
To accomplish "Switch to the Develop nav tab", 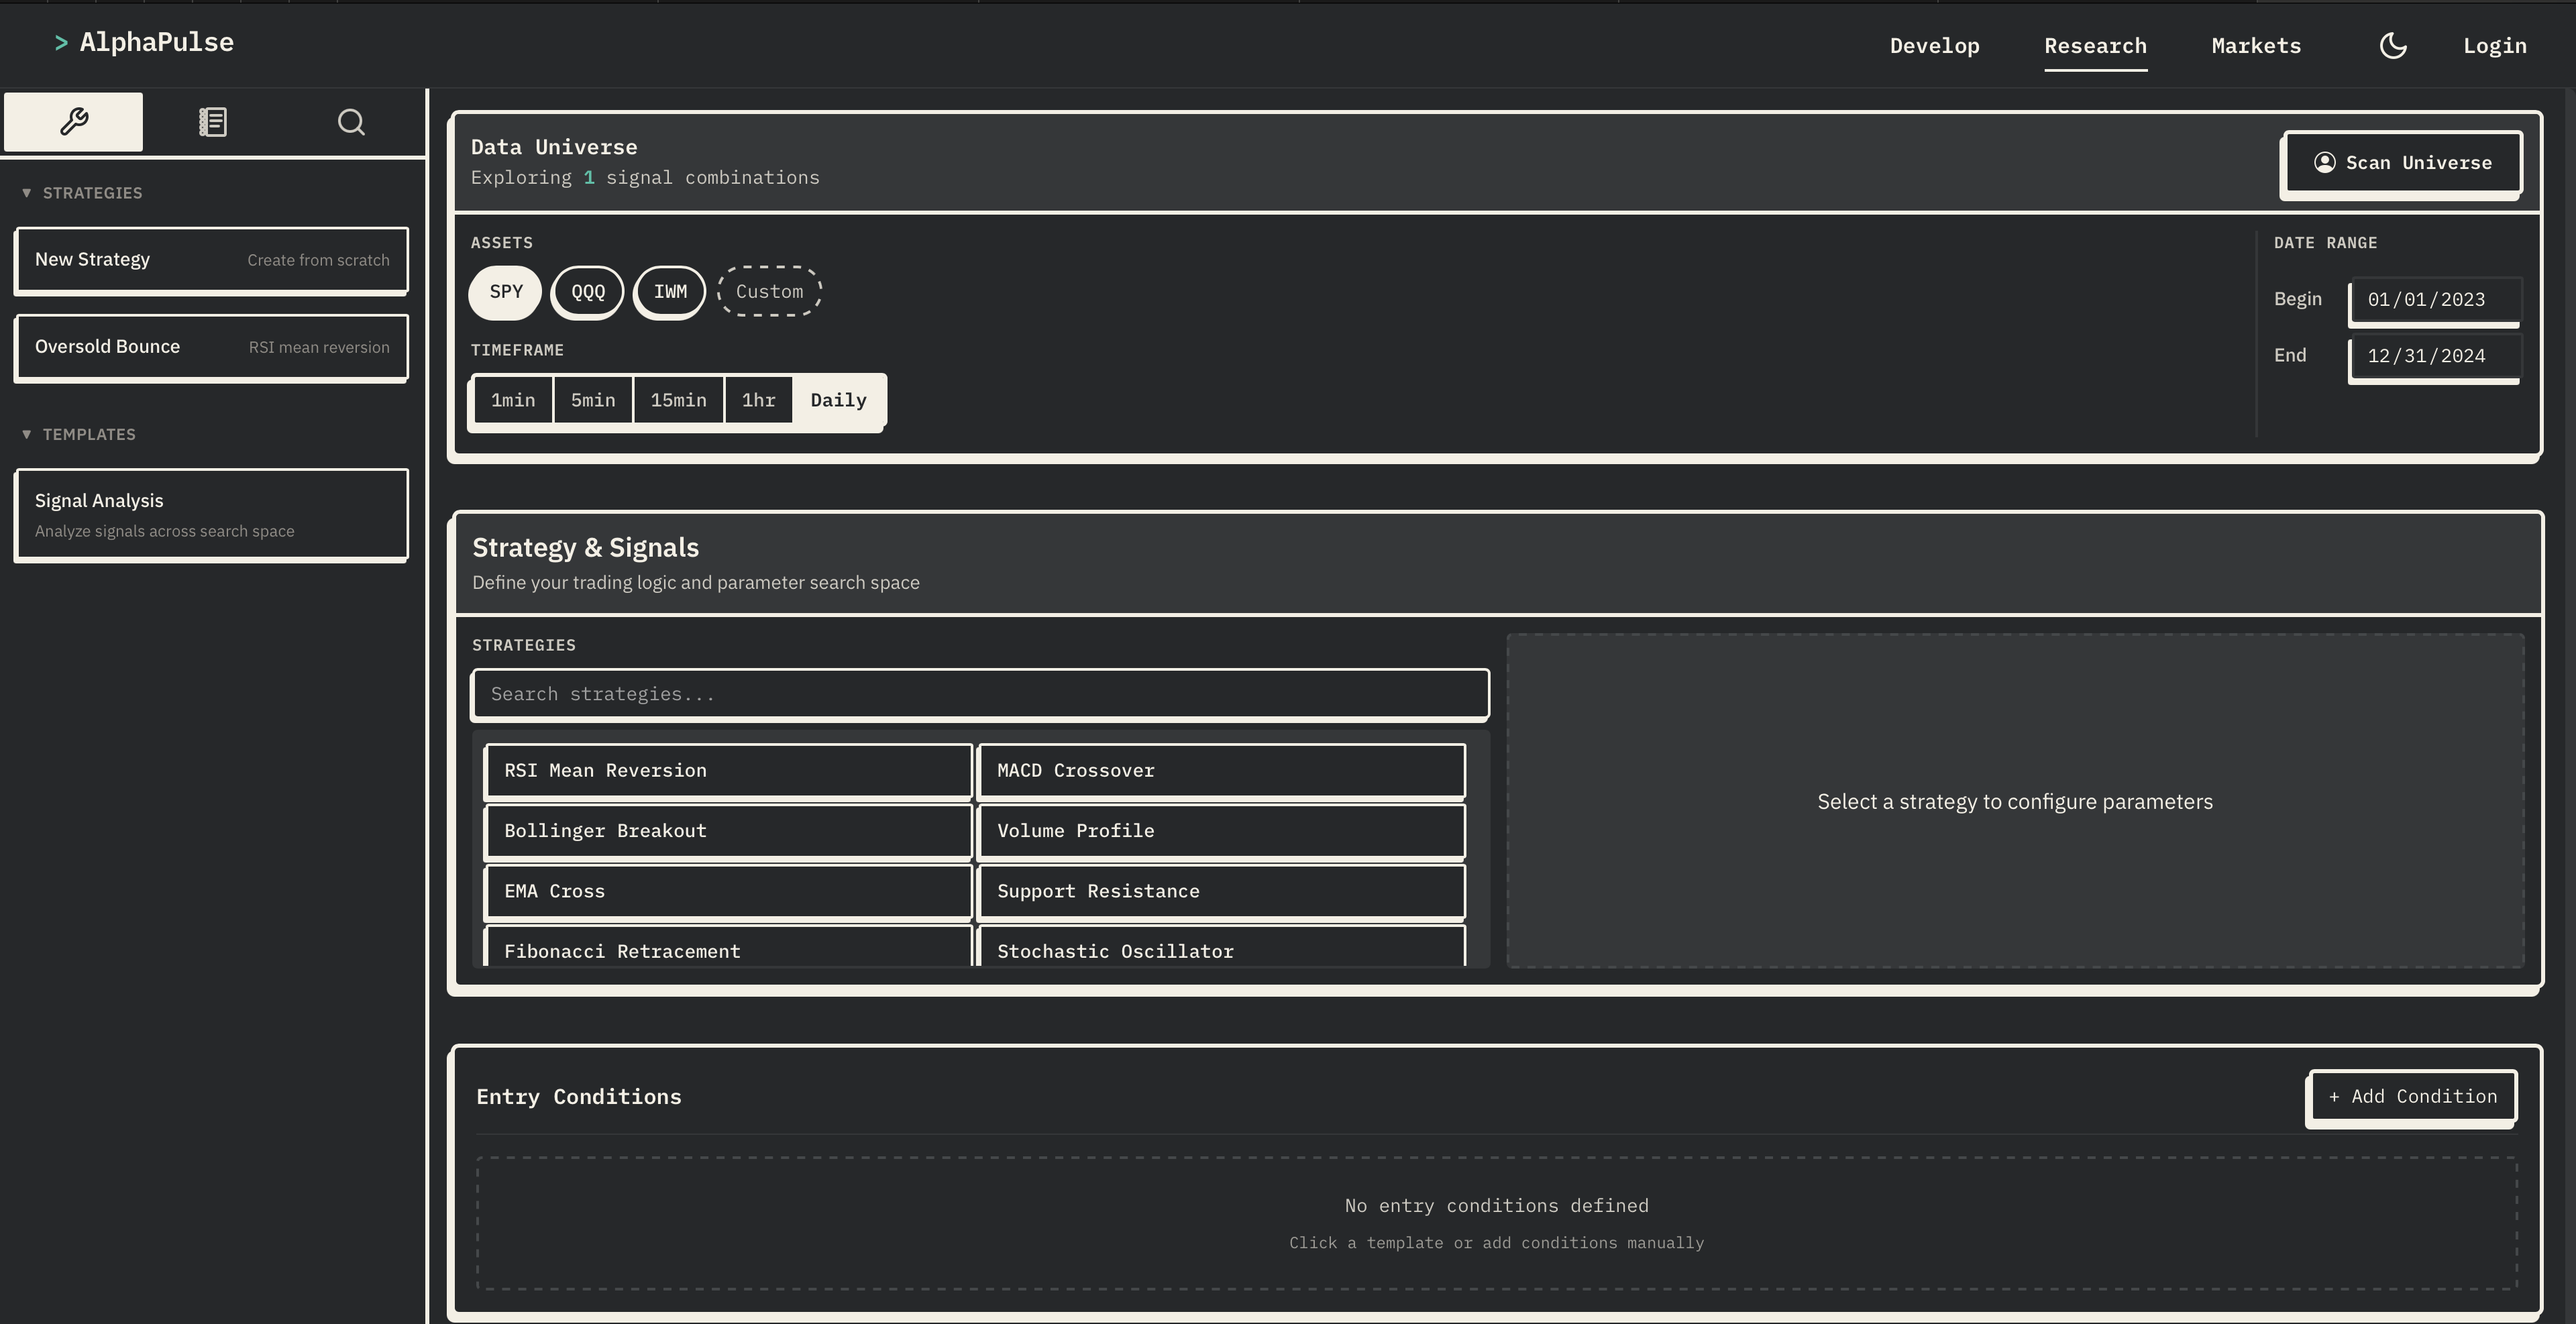I will (1934, 46).
